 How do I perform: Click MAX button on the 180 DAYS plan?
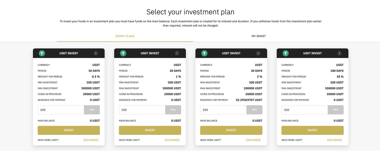click(x=335, y=110)
